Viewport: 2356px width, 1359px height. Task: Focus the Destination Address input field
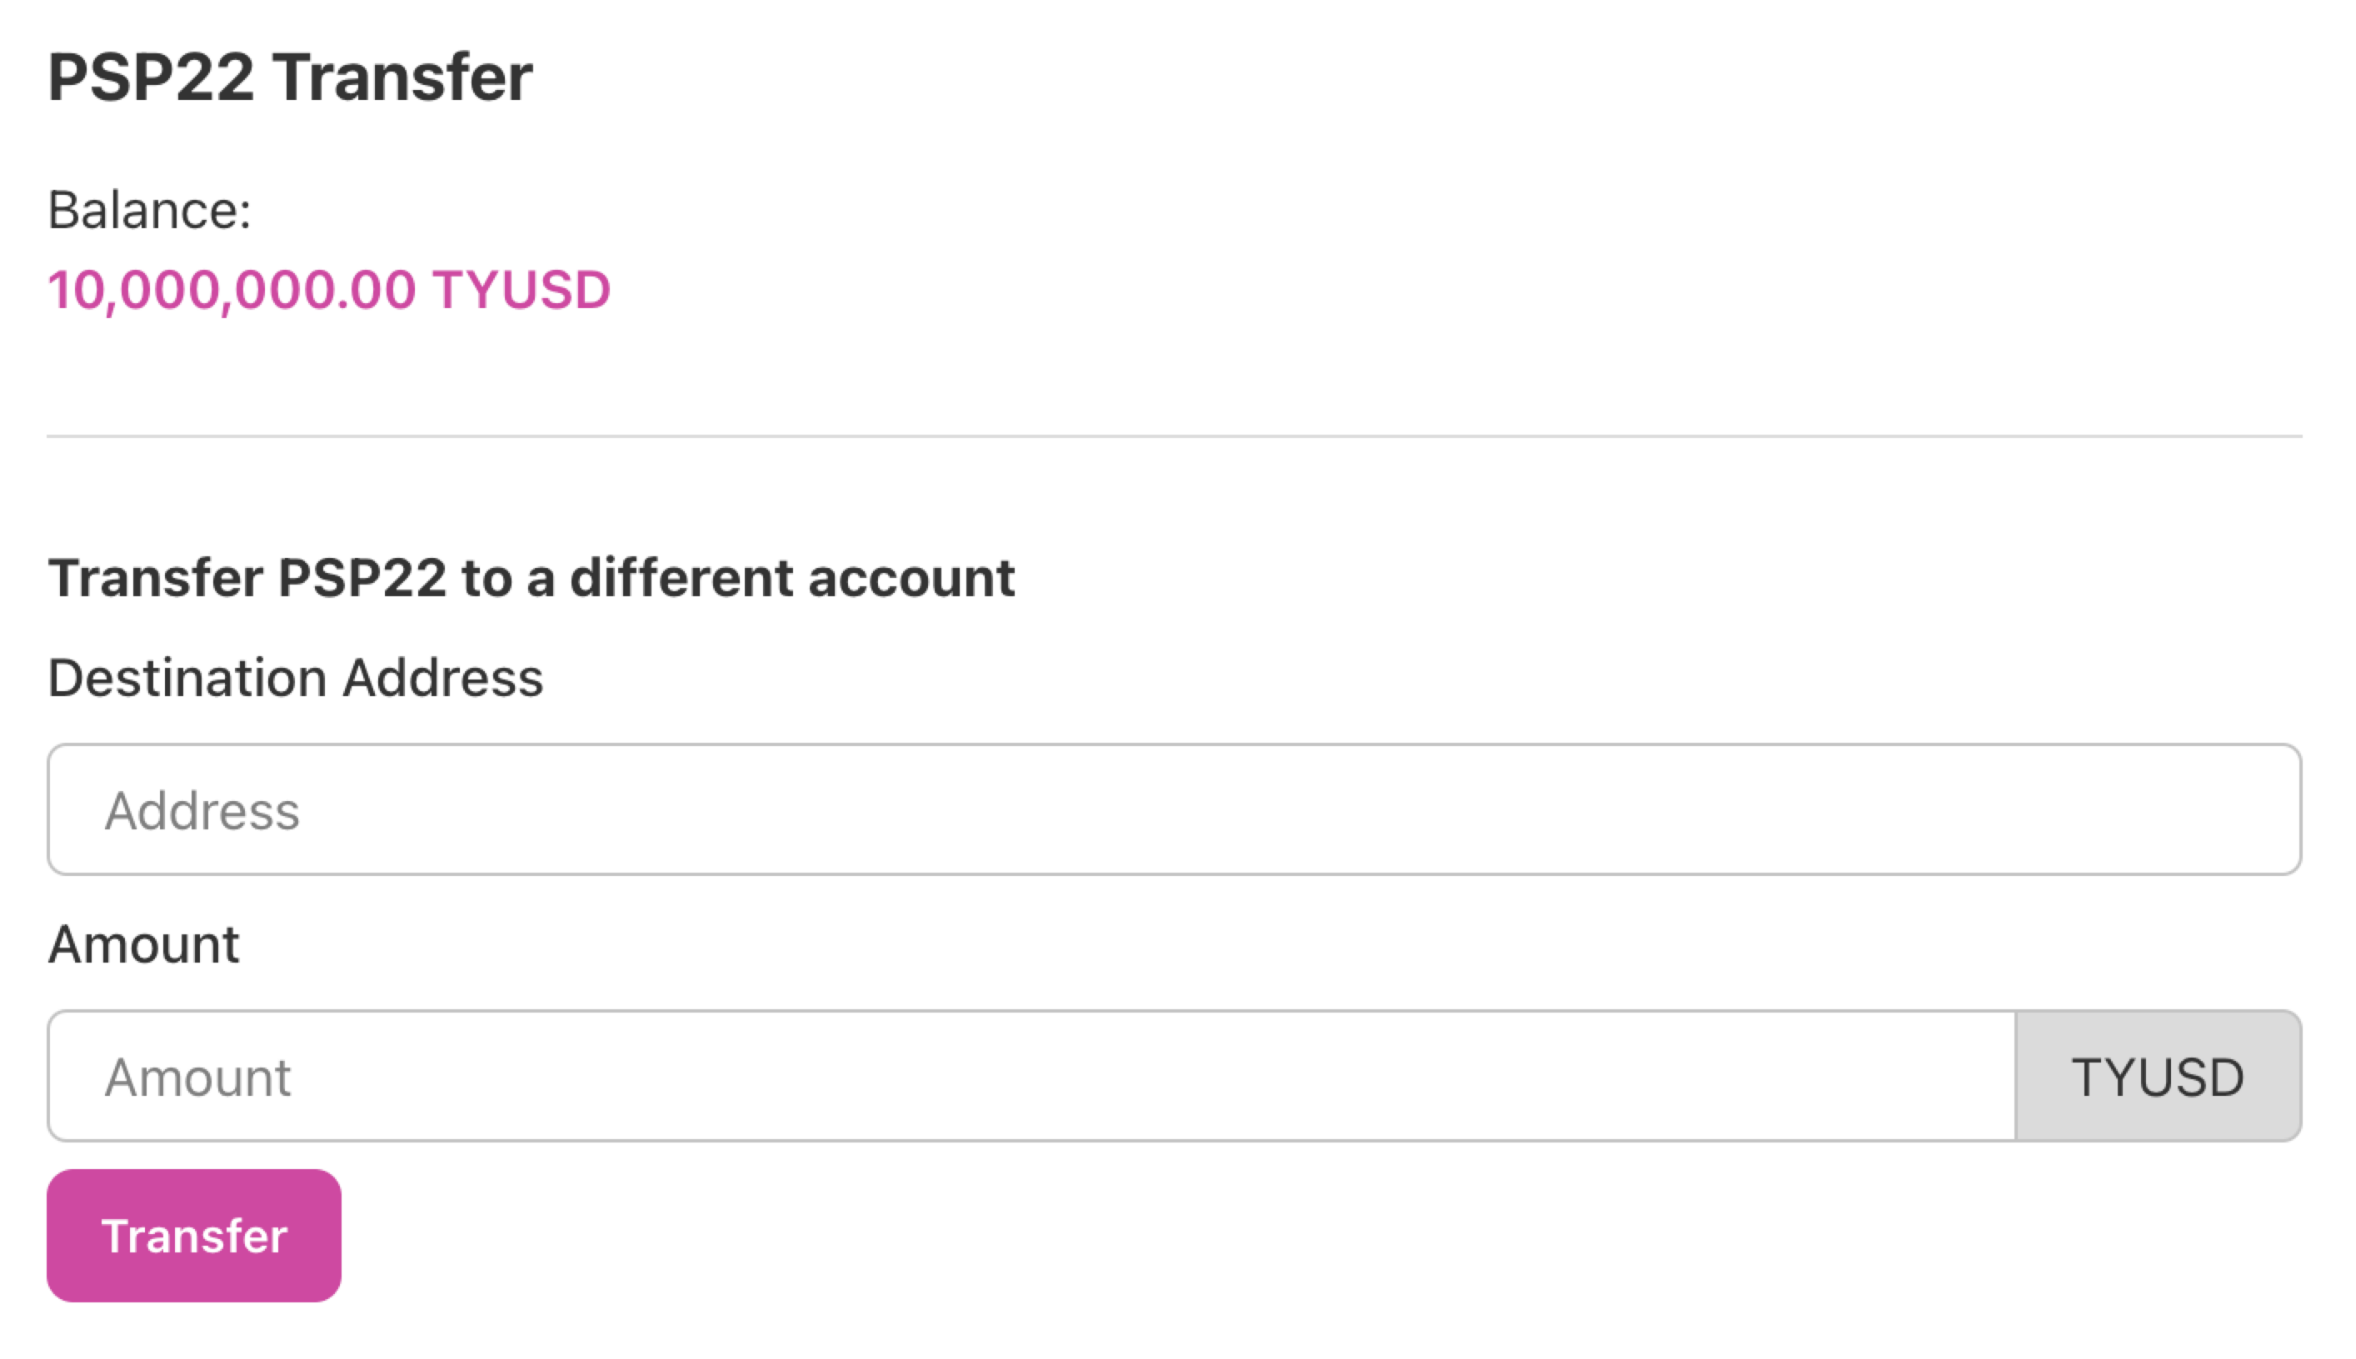pyautogui.click(x=1173, y=809)
